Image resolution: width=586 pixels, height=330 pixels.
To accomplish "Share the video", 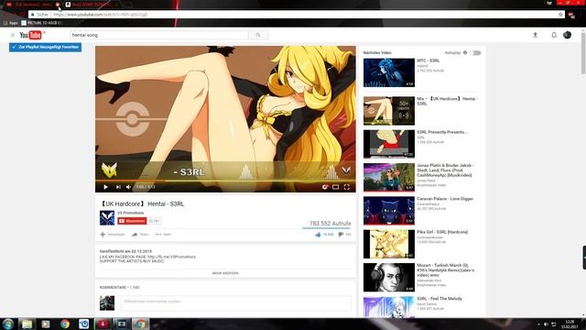I will 140,235.
